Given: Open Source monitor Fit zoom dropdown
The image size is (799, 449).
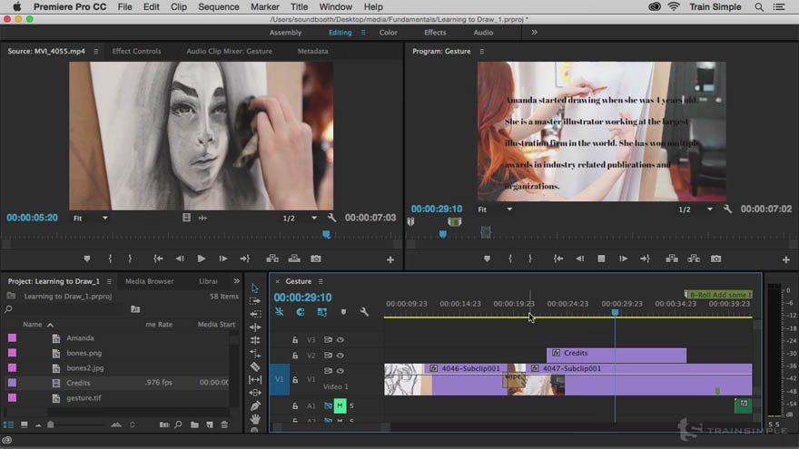Looking at the screenshot, I should click(90, 218).
